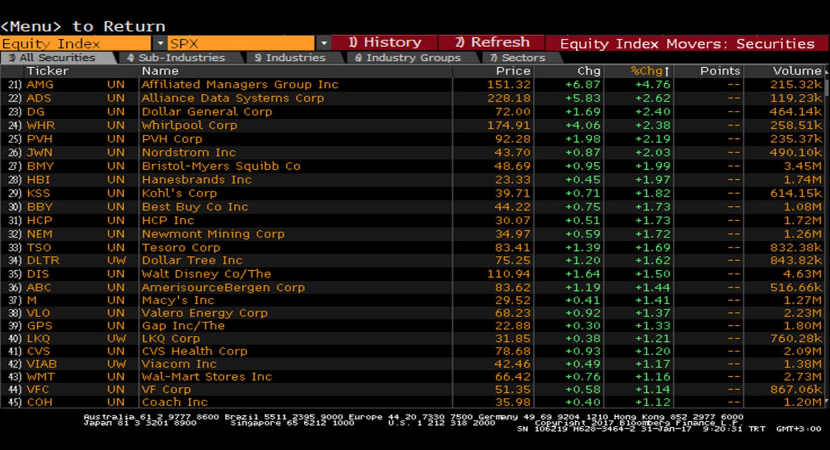This screenshot has width=830, height=450.
Task: Click Nordstrom Inc in row 26
Action: click(x=189, y=152)
